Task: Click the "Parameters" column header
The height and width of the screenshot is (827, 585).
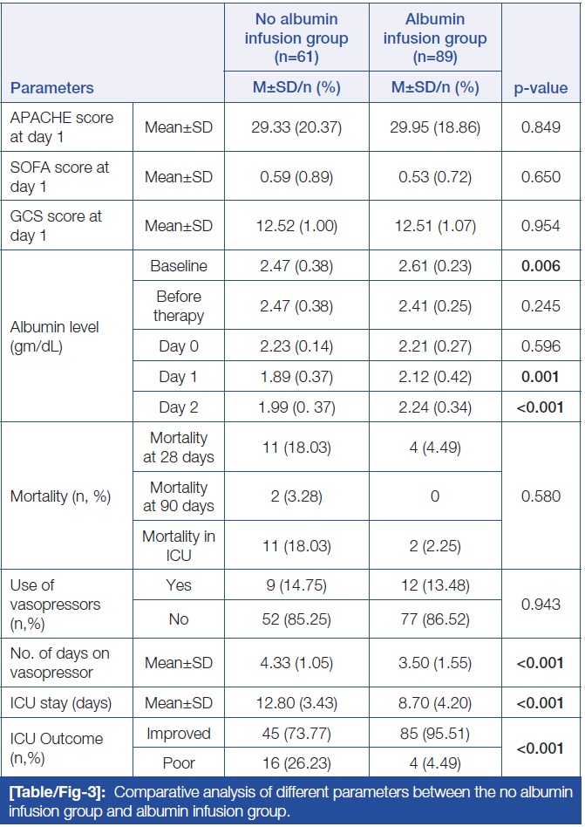Action: point(52,88)
